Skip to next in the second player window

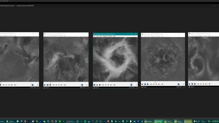(62, 85)
